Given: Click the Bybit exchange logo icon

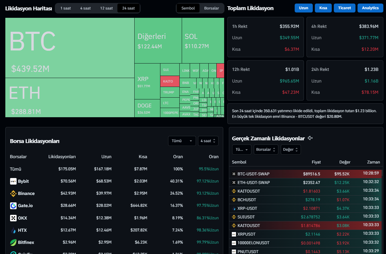Looking at the screenshot, I should 13,181.
